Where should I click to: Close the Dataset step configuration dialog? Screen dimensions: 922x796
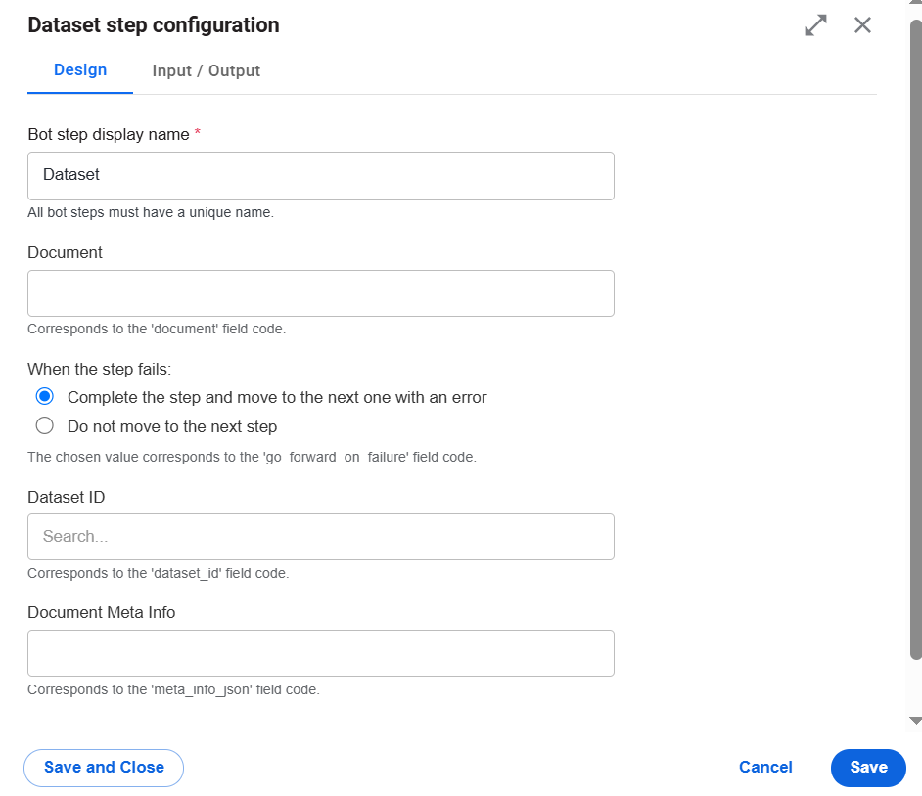pyautogui.click(x=862, y=25)
